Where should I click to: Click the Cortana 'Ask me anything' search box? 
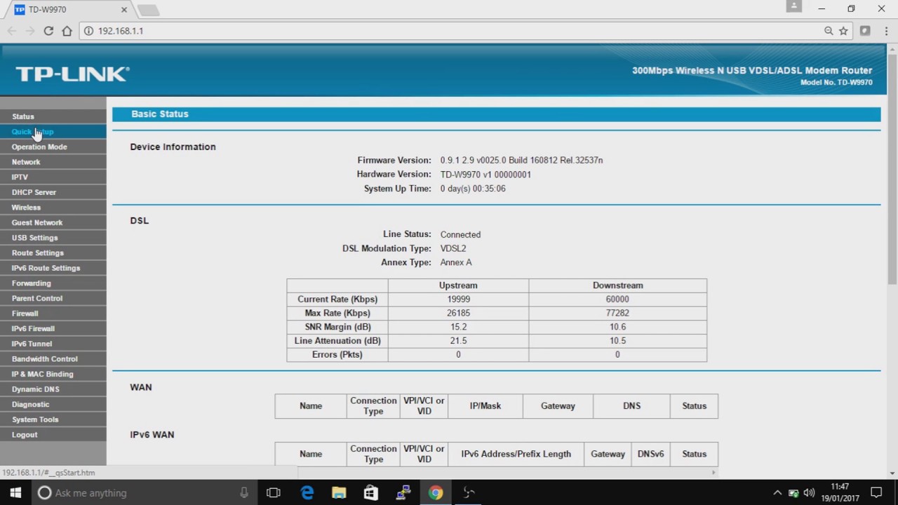[145, 492]
